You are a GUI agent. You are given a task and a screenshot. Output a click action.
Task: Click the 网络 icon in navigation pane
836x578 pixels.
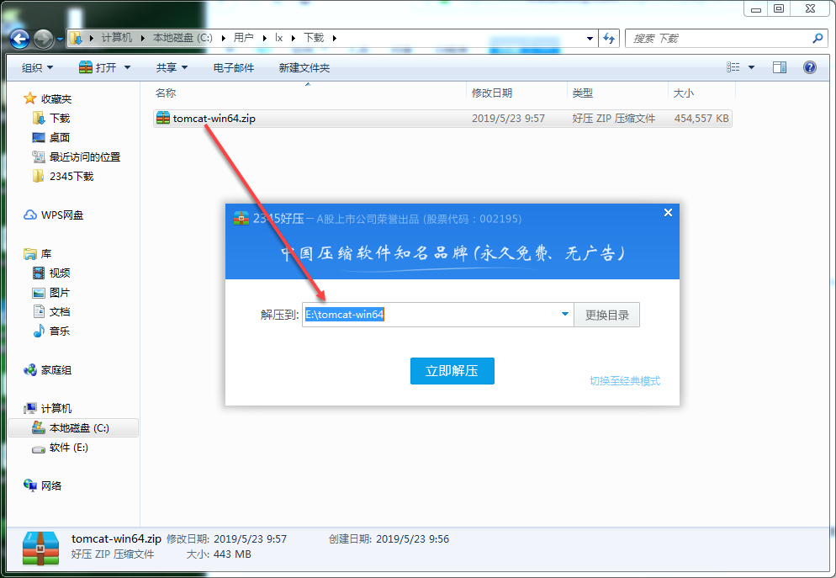(30, 485)
